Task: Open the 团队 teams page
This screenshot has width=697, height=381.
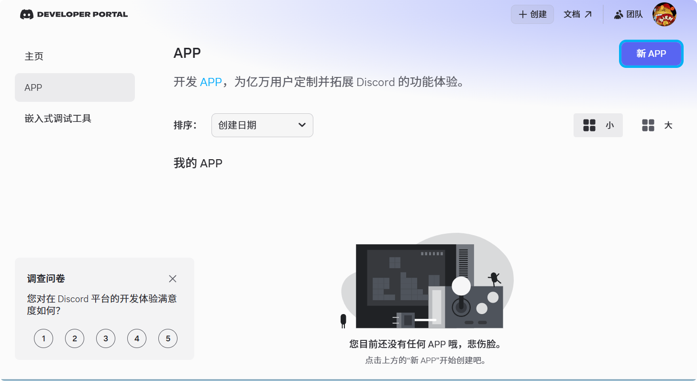Action: pos(629,14)
